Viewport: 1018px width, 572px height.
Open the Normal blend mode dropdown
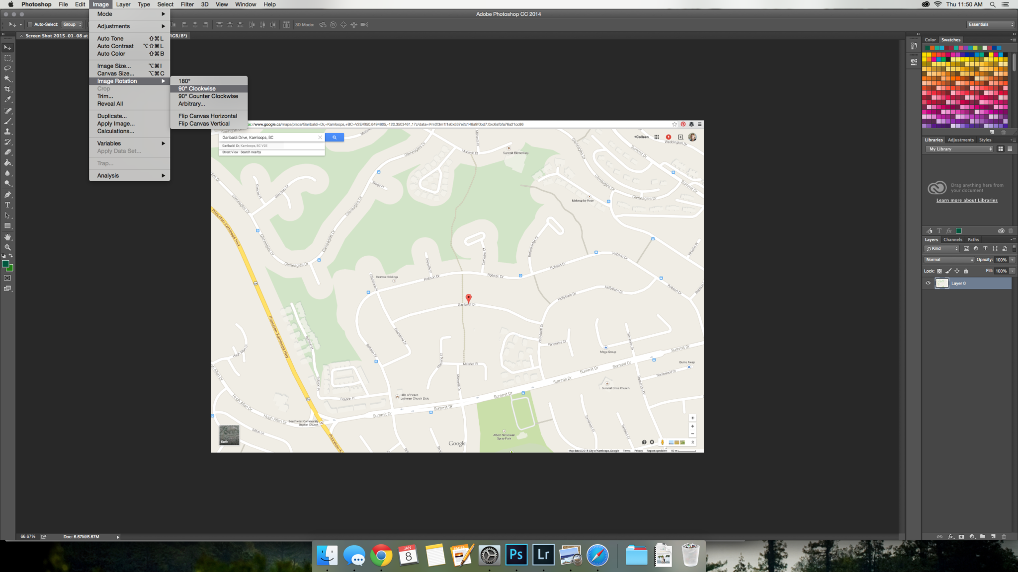[x=949, y=260]
